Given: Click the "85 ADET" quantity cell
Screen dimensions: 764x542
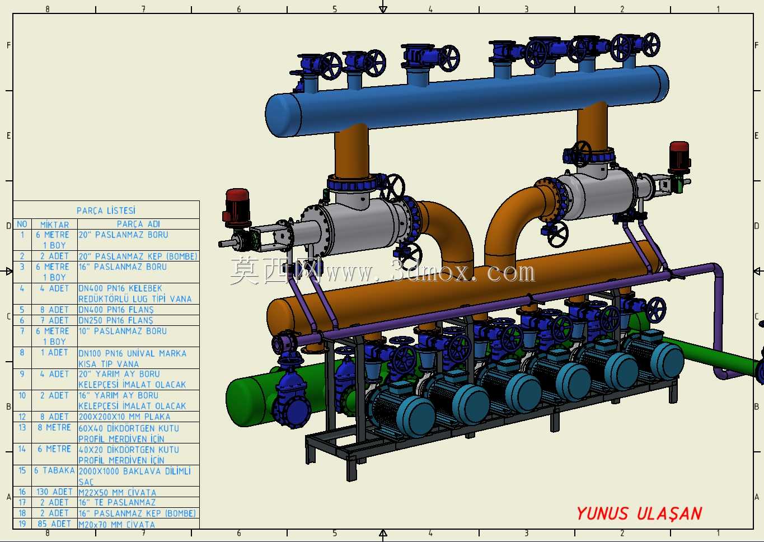Looking at the screenshot, I should [x=54, y=524].
